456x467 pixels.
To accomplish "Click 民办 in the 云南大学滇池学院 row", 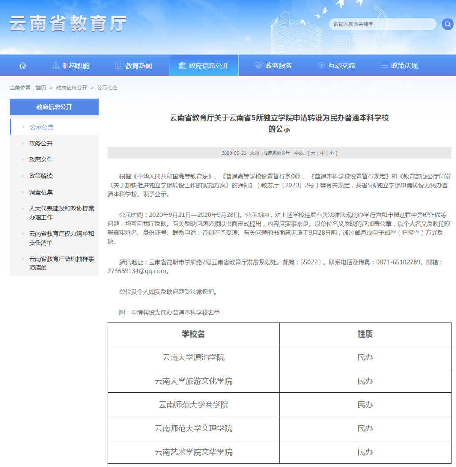I will (x=365, y=358).
